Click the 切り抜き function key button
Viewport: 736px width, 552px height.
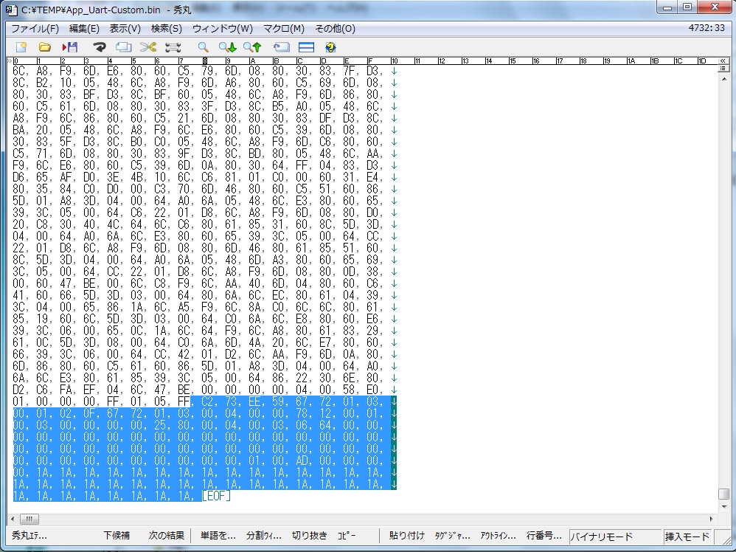click(x=309, y=536)
